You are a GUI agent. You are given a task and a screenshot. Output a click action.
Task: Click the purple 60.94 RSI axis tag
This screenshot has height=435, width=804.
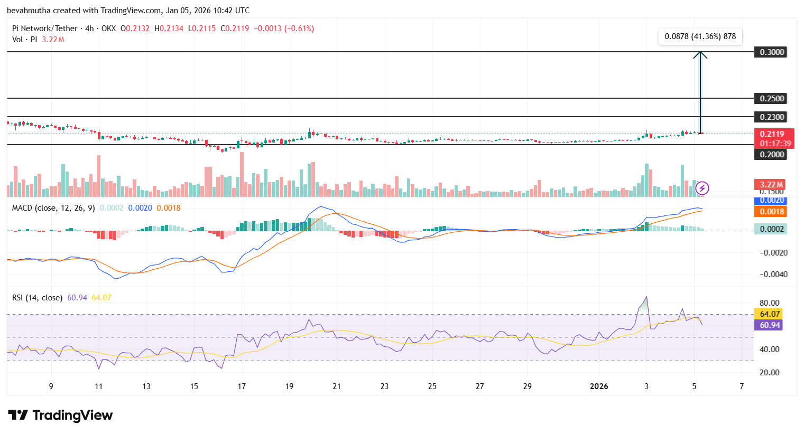pos(770,325)
